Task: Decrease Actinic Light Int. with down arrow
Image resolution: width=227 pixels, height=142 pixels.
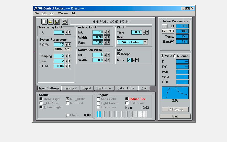Action: (x=108, y=32)
